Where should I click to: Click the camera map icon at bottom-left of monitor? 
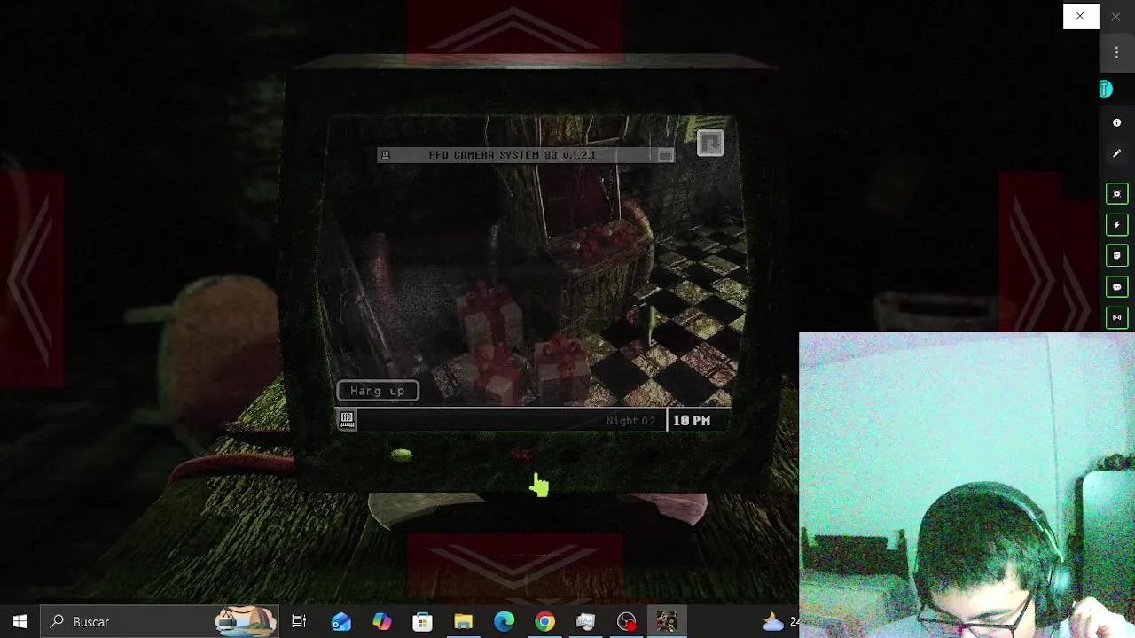[x=347, y=420]
